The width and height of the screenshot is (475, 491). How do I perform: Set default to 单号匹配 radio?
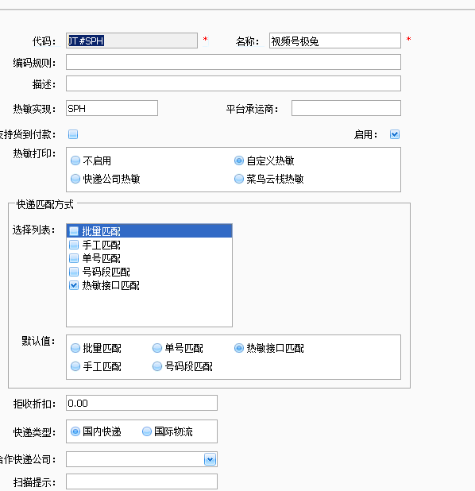pyautogui.click(x=156, y=348)
